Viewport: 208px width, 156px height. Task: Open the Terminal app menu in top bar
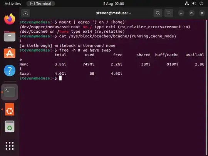[41, 3]
